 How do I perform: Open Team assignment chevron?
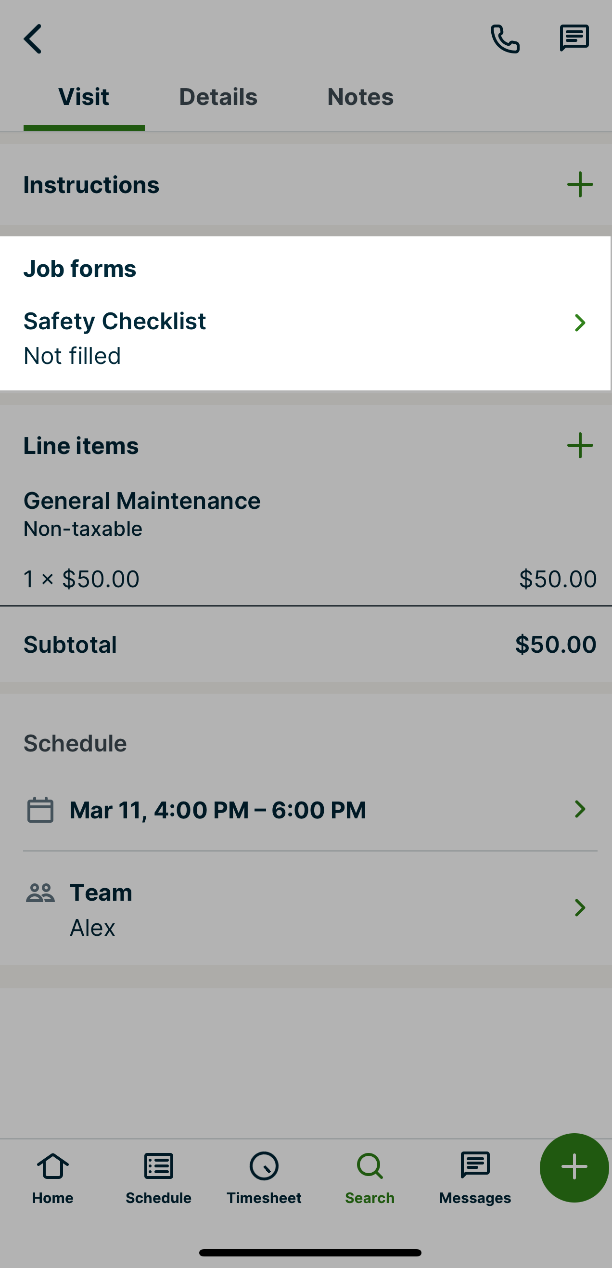tap(580, 908)
